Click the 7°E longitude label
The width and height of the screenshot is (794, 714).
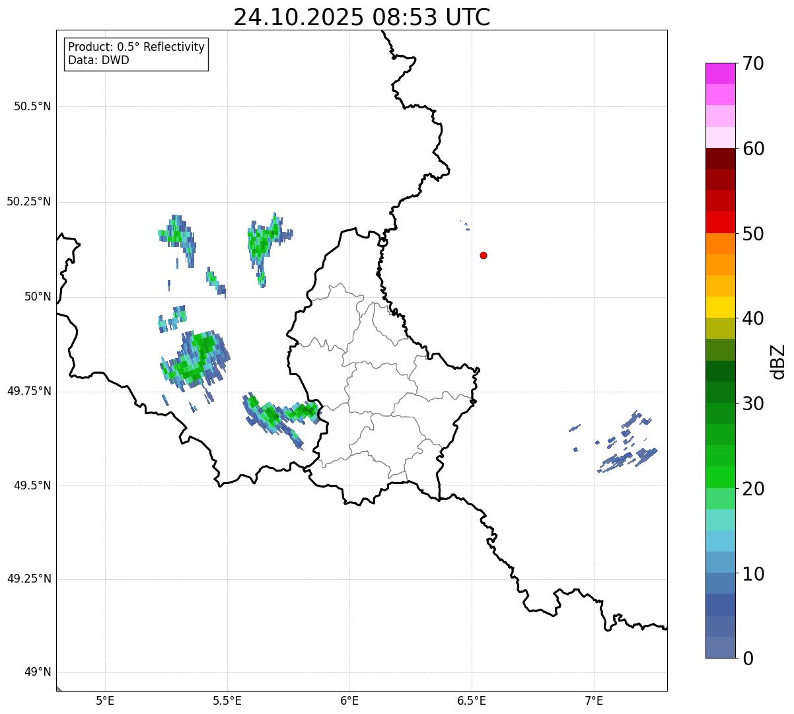[x=594, y=700]
